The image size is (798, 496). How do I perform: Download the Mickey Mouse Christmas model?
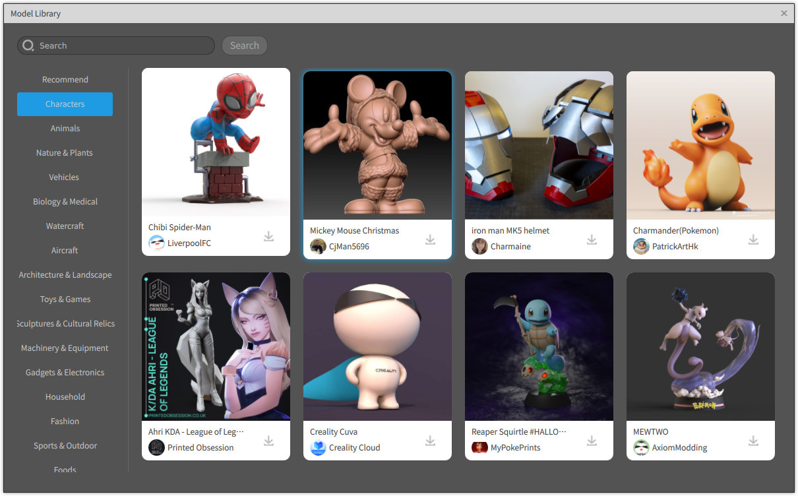(430, 239)
